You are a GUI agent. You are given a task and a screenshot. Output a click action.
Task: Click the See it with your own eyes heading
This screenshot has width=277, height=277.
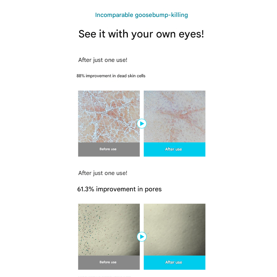(x=141, y=34)
